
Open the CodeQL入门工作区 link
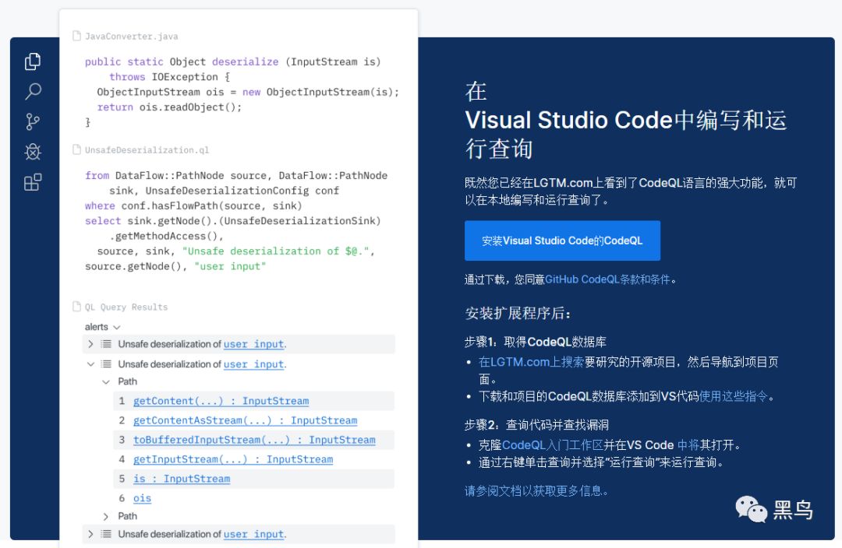tap(553, 445)
